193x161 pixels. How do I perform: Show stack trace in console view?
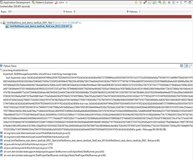pyautogui.click(x=181, y=66)
